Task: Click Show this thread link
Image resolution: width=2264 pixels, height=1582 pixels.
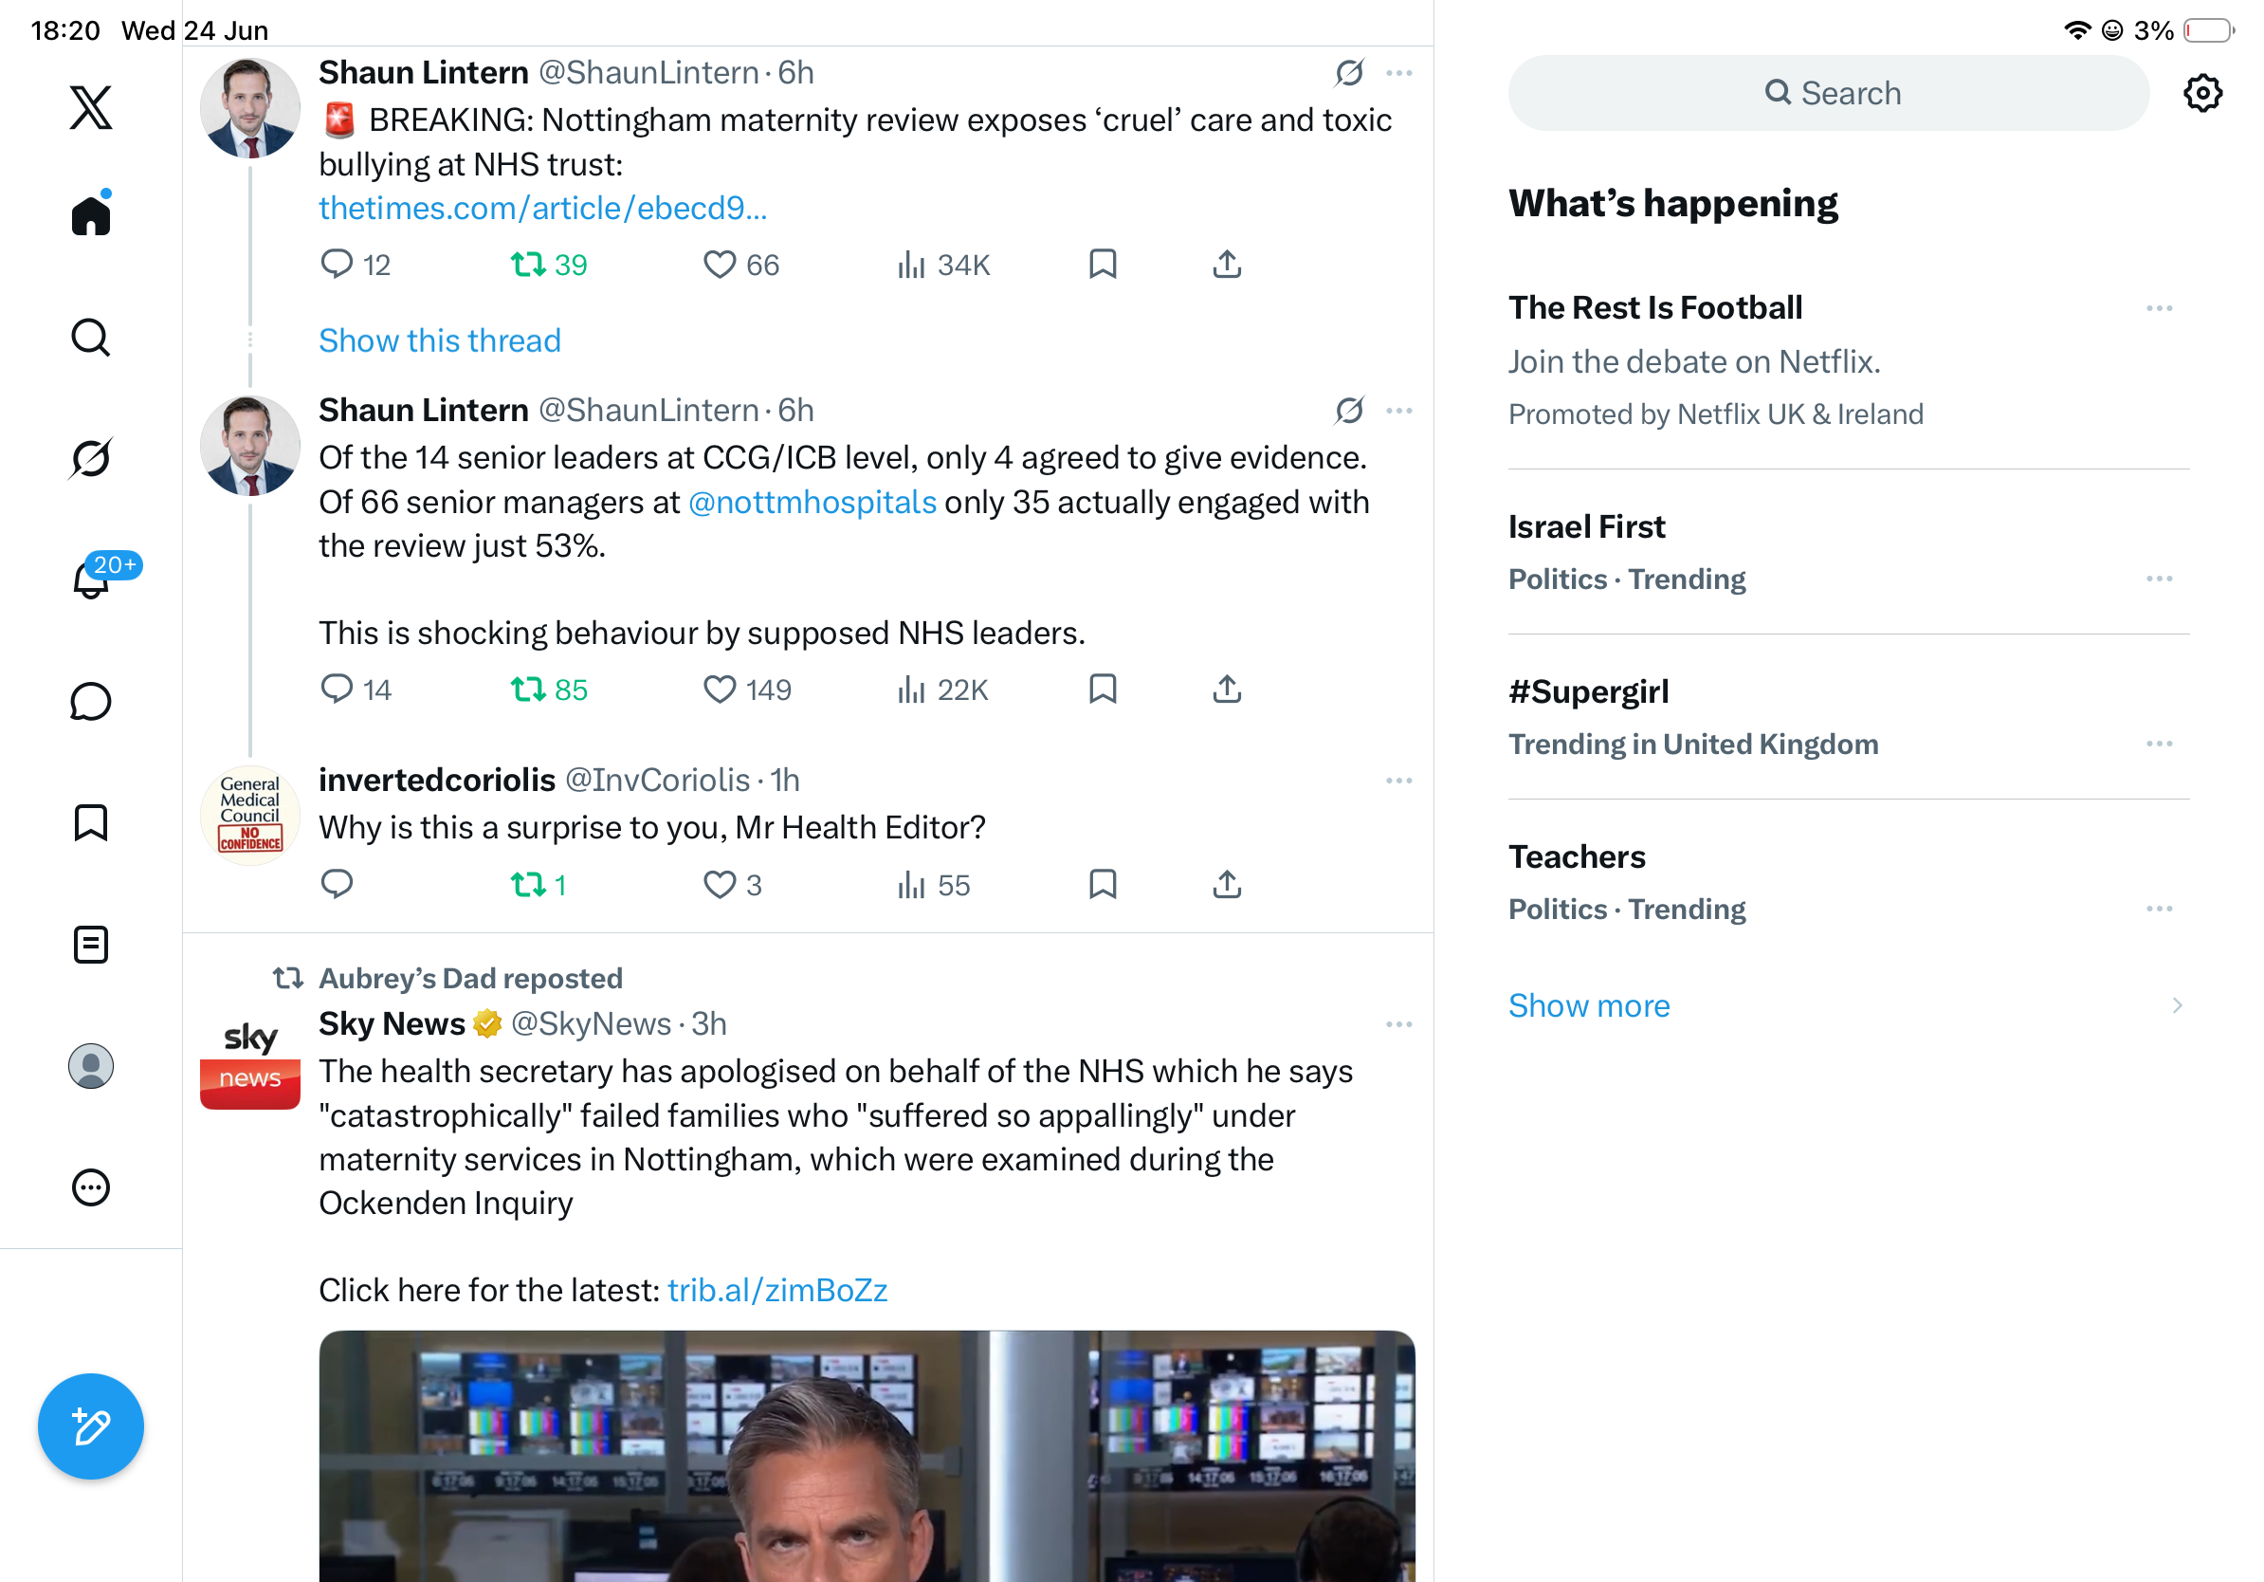Action: (439, 340)
